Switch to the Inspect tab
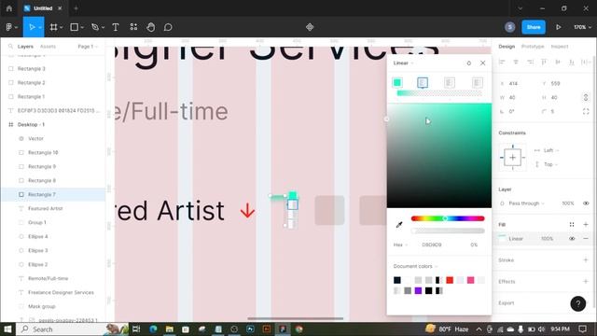This screenshot has width=597, height=336. [x=560, y=47]
